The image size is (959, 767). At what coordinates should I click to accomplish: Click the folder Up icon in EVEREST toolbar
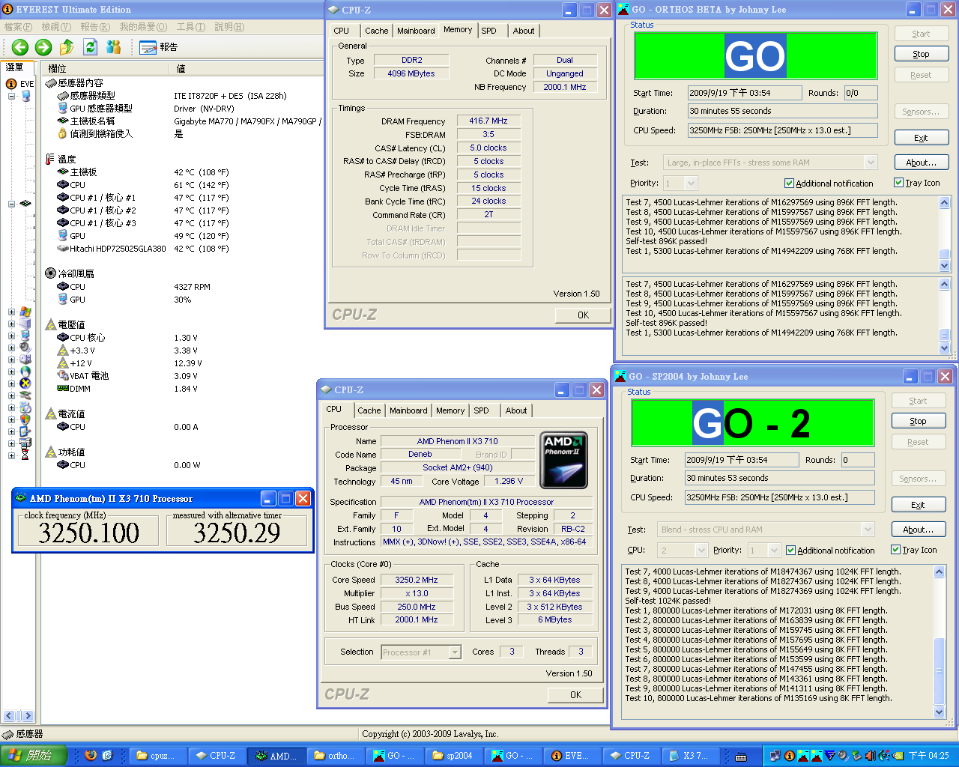[67, 47]
